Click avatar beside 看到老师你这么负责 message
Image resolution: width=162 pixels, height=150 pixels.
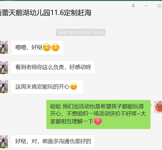(4, 67)
